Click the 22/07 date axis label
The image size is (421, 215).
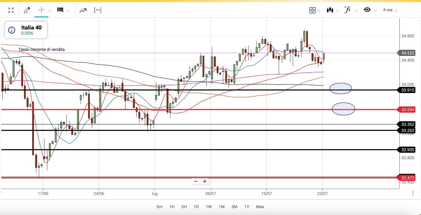(322, 194)
